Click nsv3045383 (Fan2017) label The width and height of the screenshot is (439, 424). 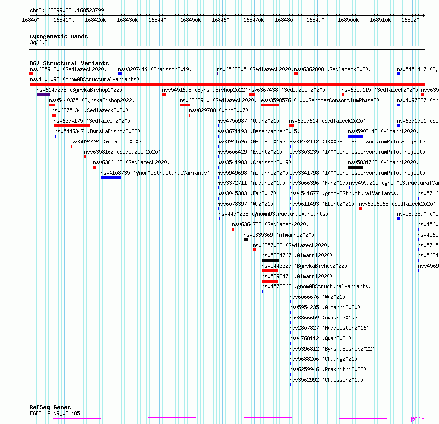coord(247,193)
